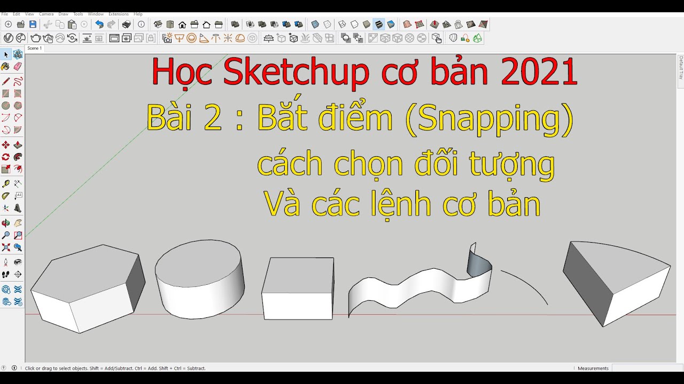Switch to Scene 1 tab
Viewport: 684px width, 384px height.
[34, 49]
